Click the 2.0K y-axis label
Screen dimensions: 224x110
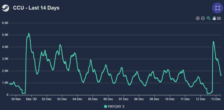(5, 71)
